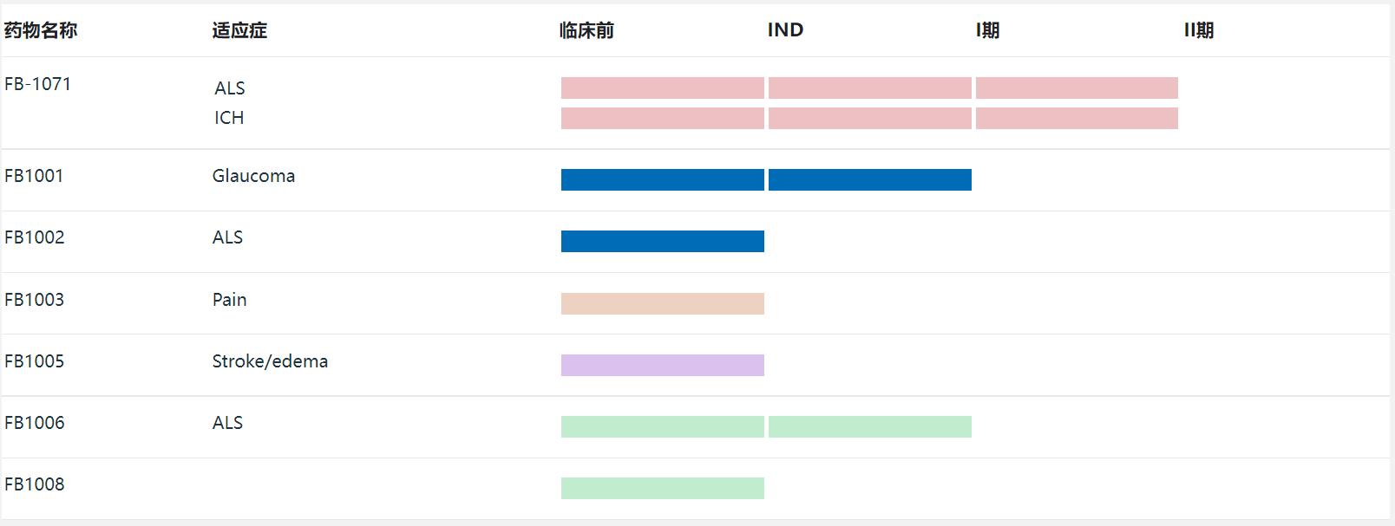This screenshot has width=1395, height=526.
Task: Click the 适应症 column header
Action: 239,30
